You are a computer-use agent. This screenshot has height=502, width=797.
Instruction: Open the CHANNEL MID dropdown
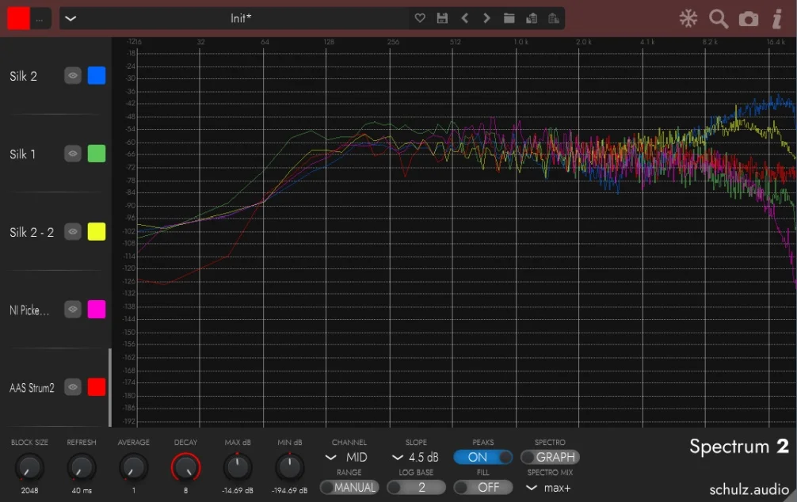pyautogui.click(x=346, y=458)
